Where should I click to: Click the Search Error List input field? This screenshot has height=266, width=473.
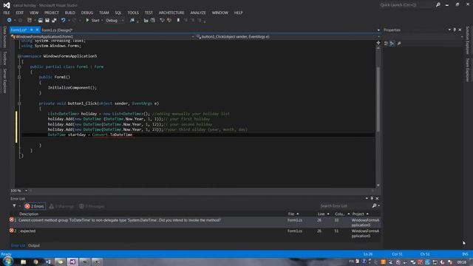(345, 205)
